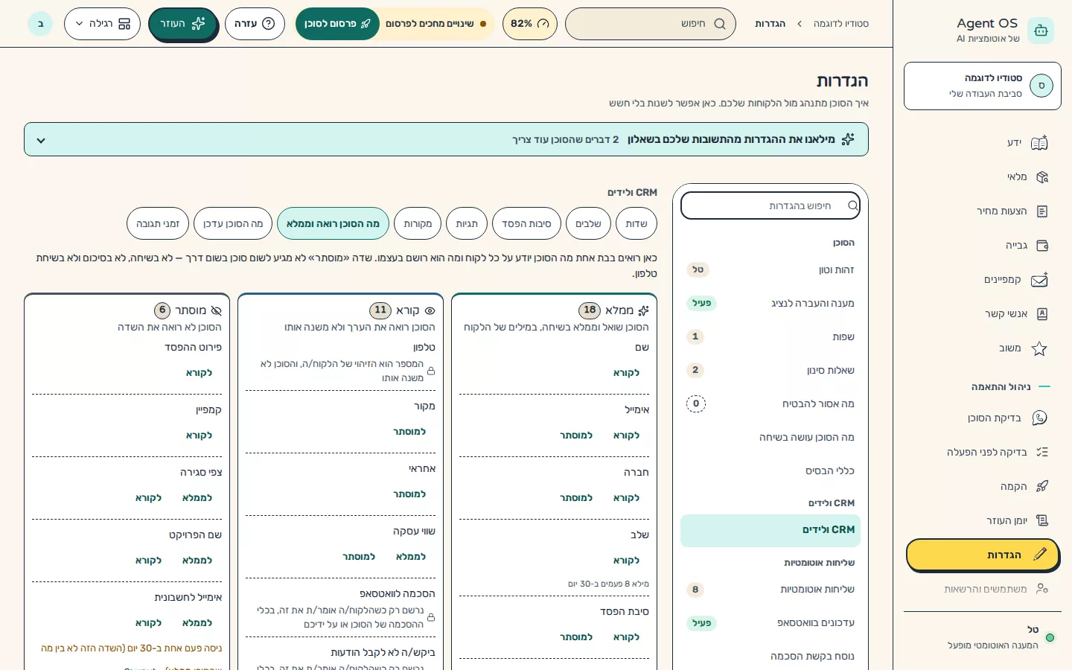The height and width of the screenshot is (670, 1072).
Task: Select CRM ולידים in settings list
Action: (x=770, y=530)
